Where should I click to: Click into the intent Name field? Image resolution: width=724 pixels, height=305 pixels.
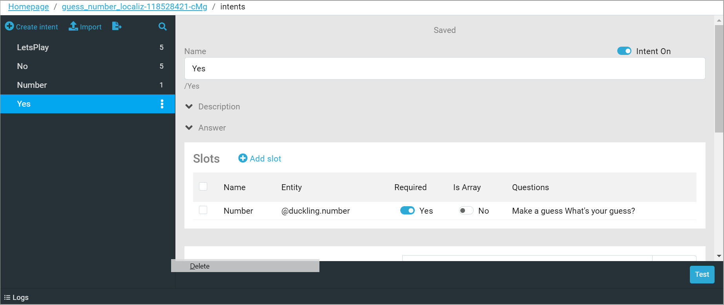pos(445,69)
